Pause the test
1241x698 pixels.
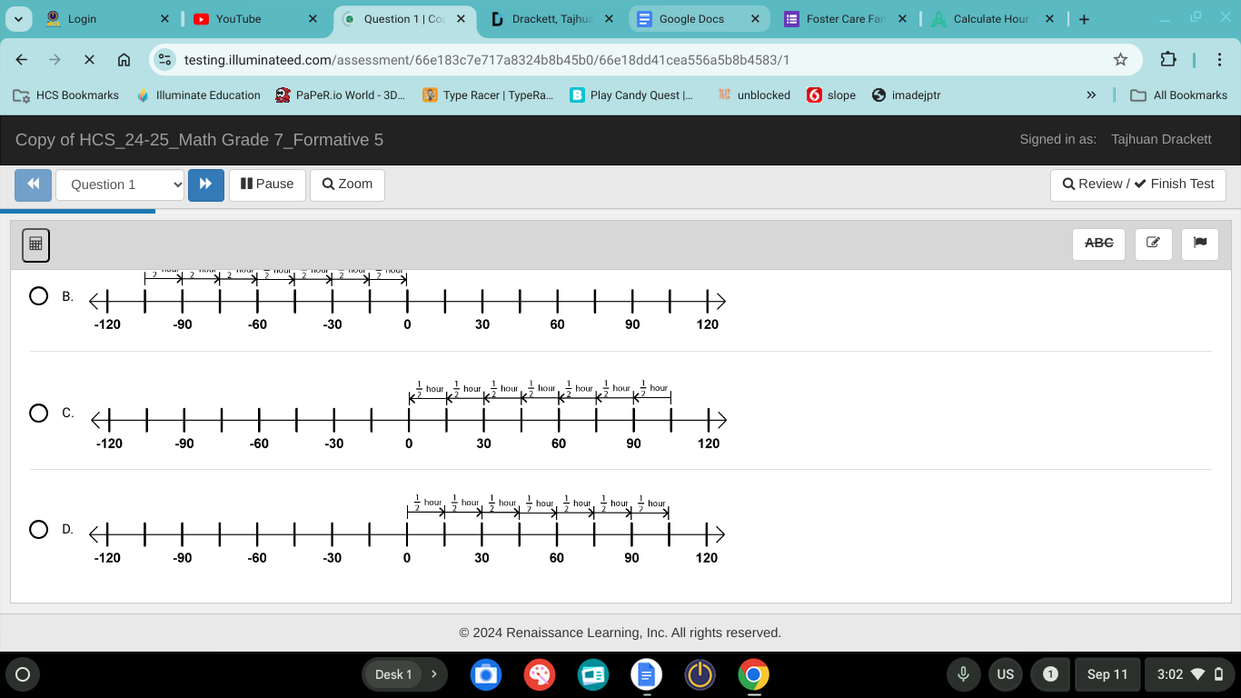tap(267, 184)
